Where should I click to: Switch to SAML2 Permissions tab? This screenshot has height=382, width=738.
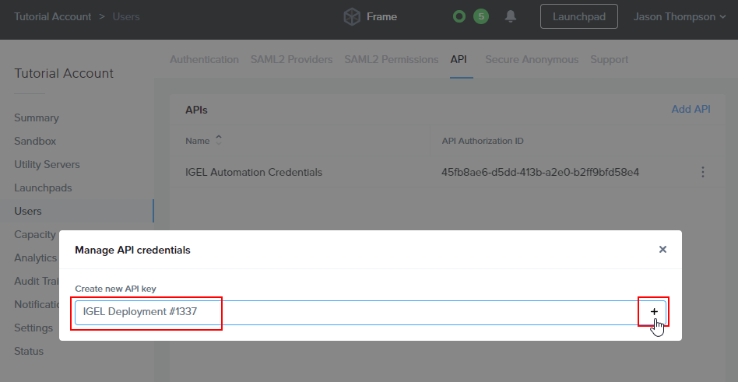click(x=391, y=60)
